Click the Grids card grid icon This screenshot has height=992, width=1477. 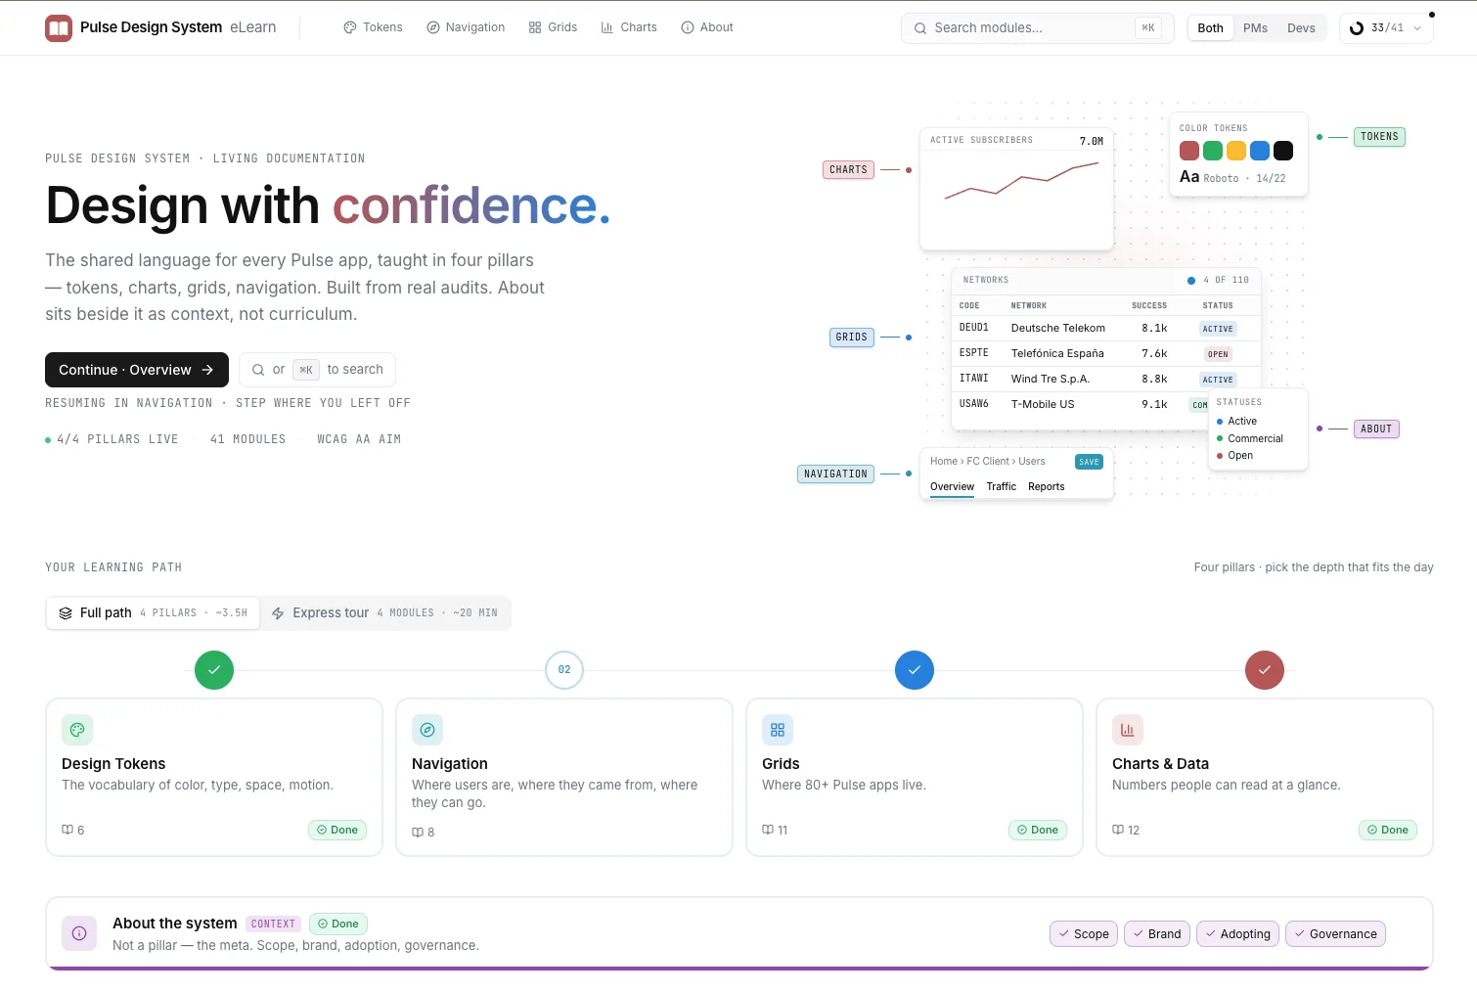[x=778, y=730]
